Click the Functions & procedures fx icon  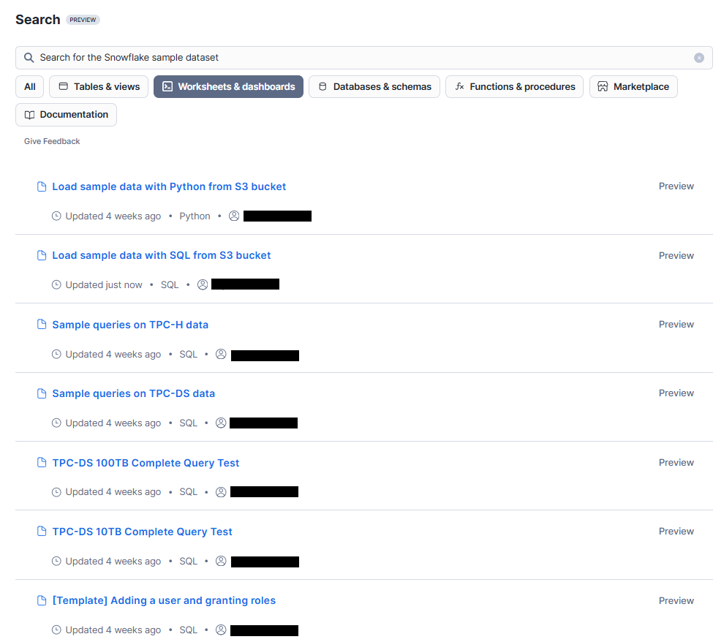(460, 86)
